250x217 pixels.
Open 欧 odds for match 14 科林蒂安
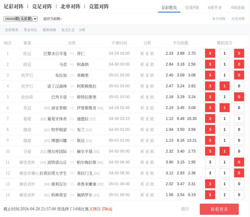pos(152,195)
